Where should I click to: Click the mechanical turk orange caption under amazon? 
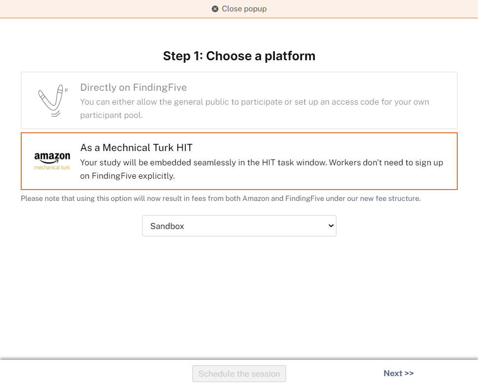pyautogui.click(x=52, y=167)
